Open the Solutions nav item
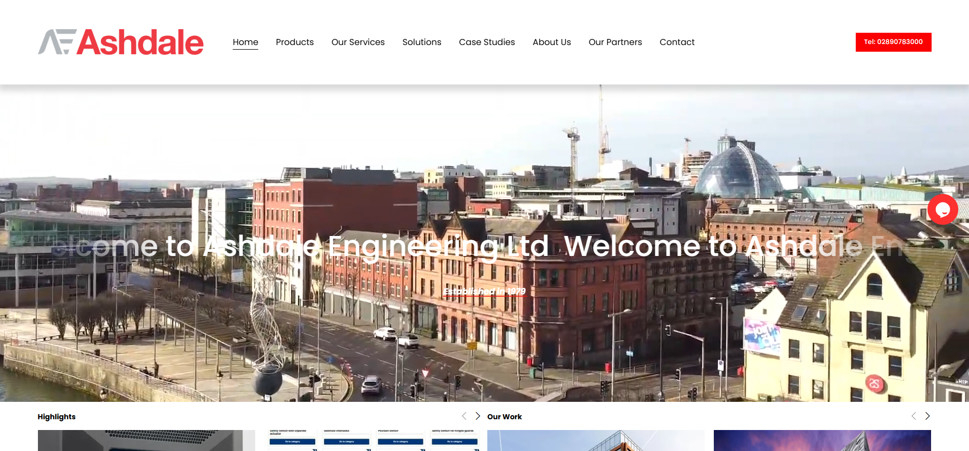The height and width of the screenshot is (451, 969). click(422, 42)
